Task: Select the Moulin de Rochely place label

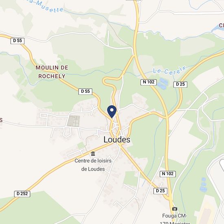Action: click(52, 72)
